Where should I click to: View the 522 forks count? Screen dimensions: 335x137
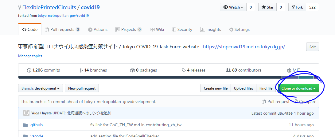point(312,7)
